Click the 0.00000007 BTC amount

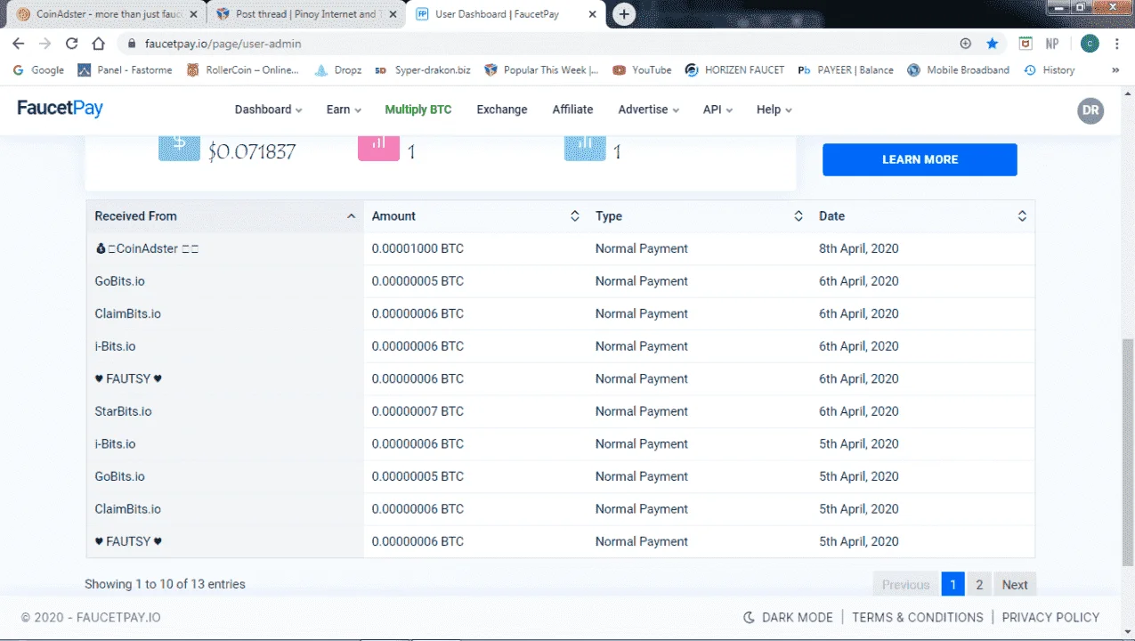coord(418,411)
